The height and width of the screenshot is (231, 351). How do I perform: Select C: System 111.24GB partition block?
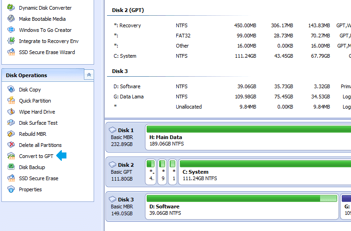265,172
